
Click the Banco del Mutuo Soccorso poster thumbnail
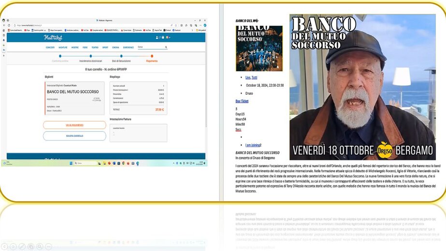259,48
